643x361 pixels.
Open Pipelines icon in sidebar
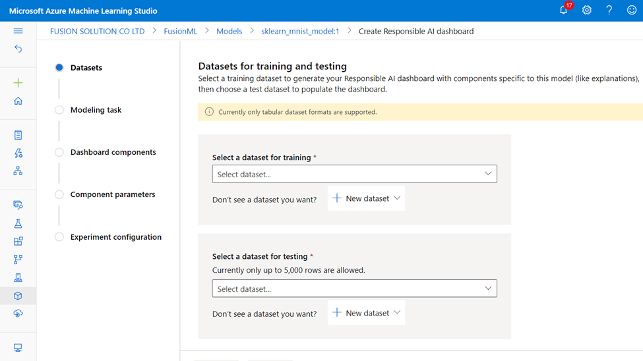(x=18, y=260)
